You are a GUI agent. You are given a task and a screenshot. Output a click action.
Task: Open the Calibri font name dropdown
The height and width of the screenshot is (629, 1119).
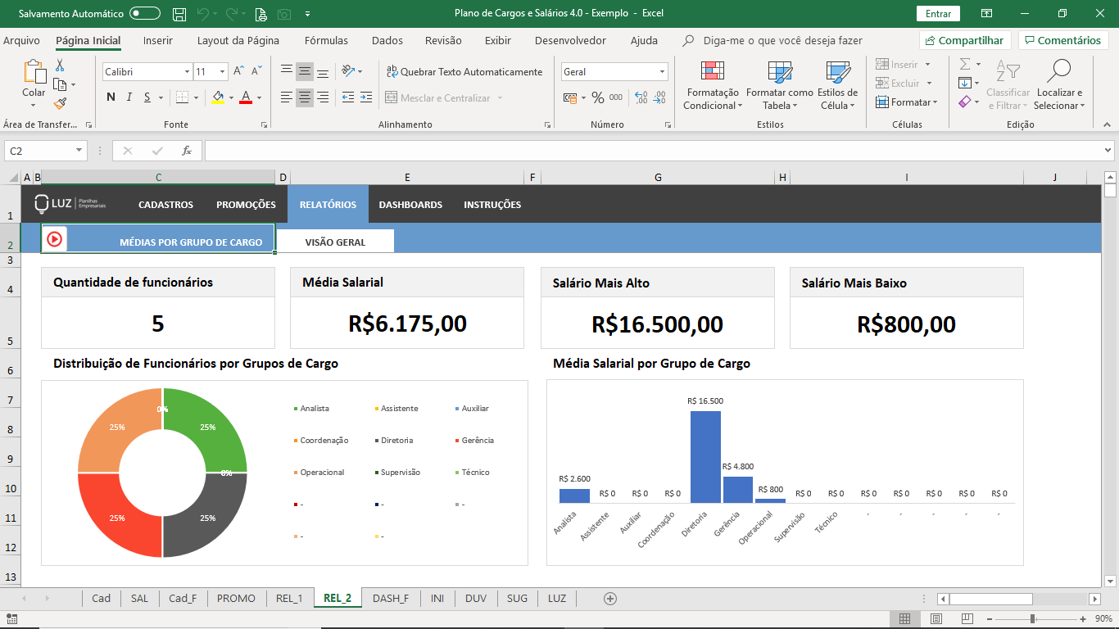click(187, 72)
